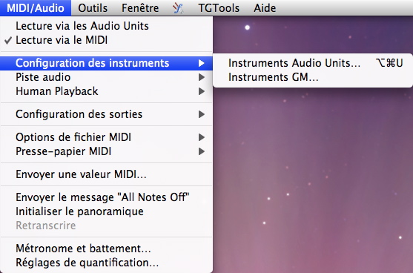Open Métronome et battement… dialog
The image size is (413, 273).
(x=107, y=249)
